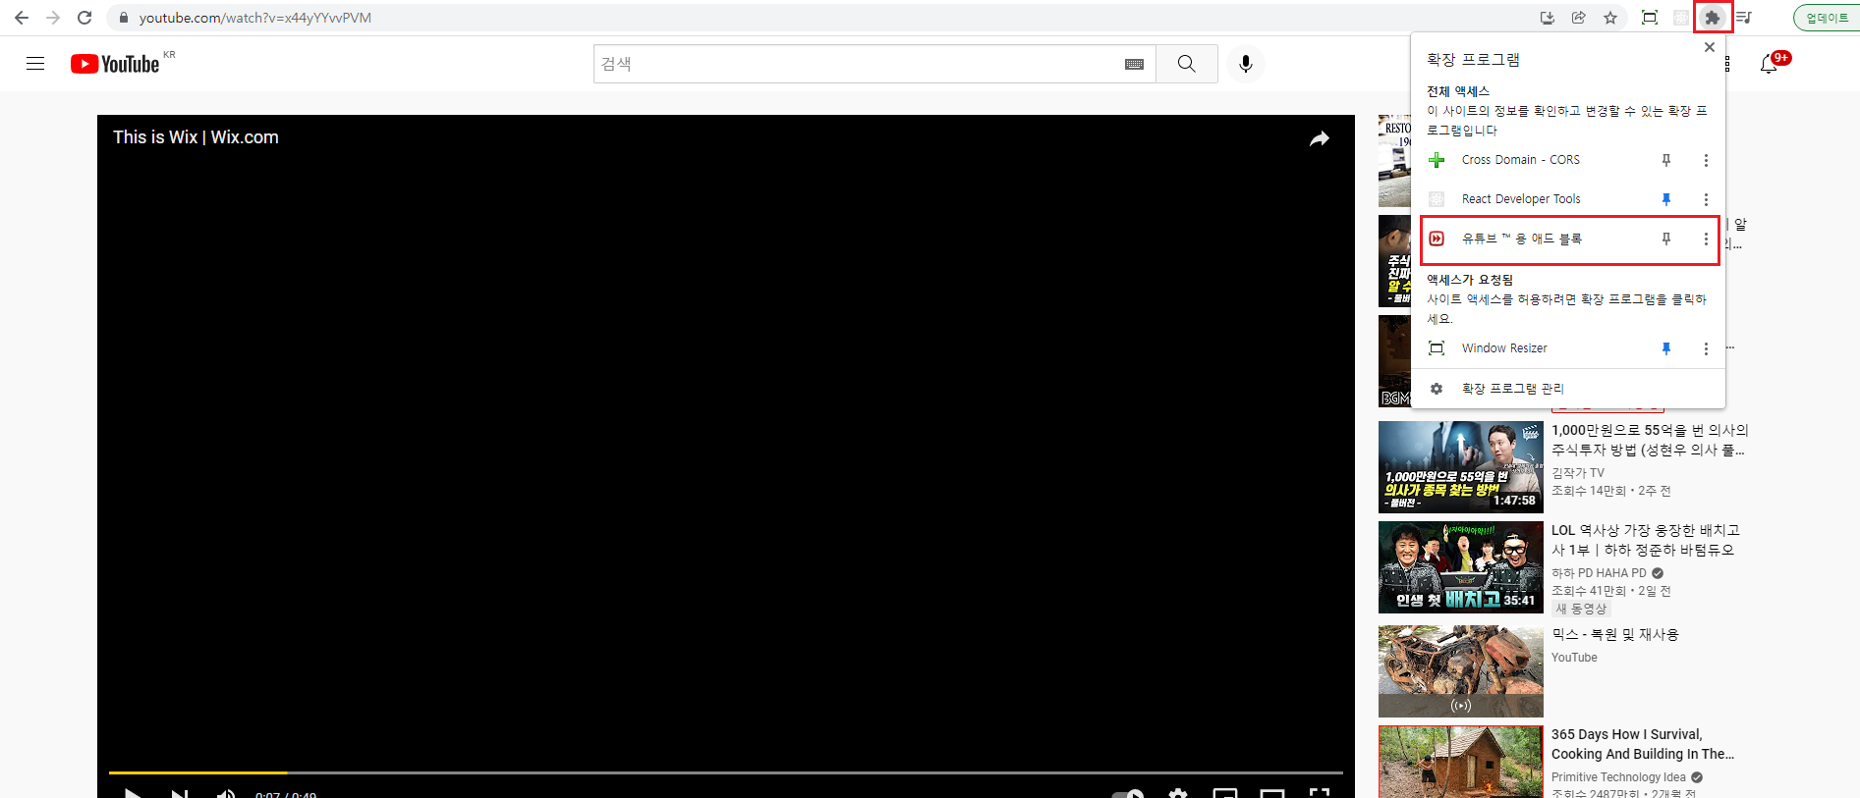Enter fullscreen mode
1860x798 pixels.
(x=1320, y=793)
